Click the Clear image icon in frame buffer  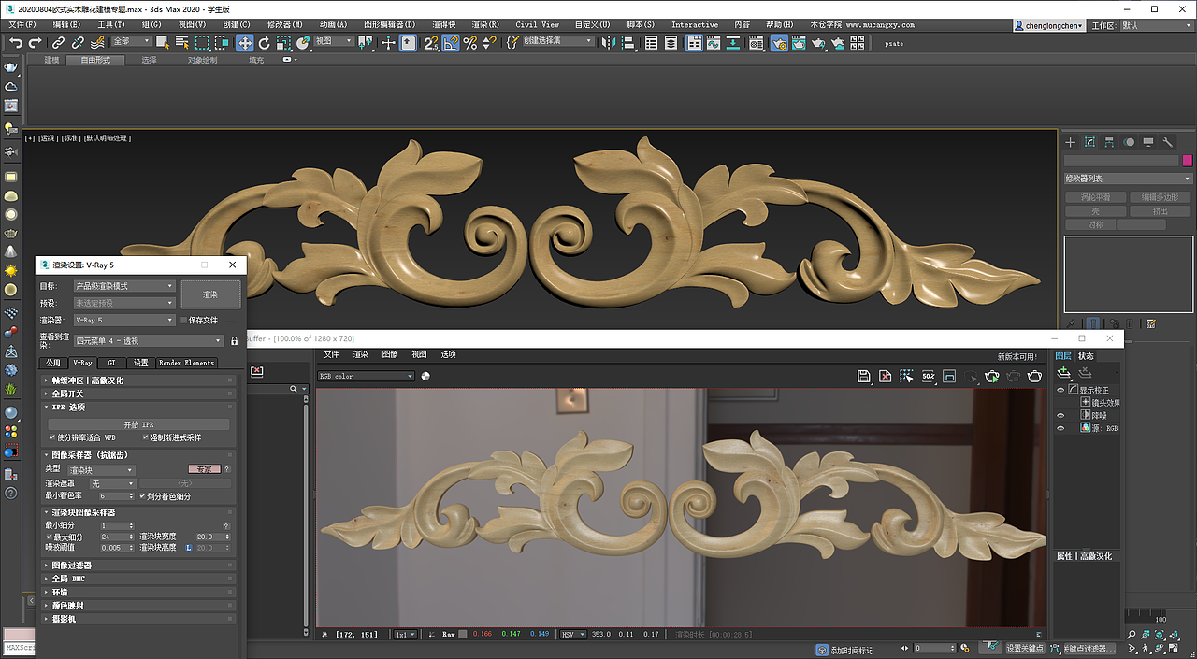(x=886, y=376)
